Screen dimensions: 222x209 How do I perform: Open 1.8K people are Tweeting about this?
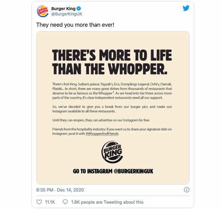click(107, 202)
